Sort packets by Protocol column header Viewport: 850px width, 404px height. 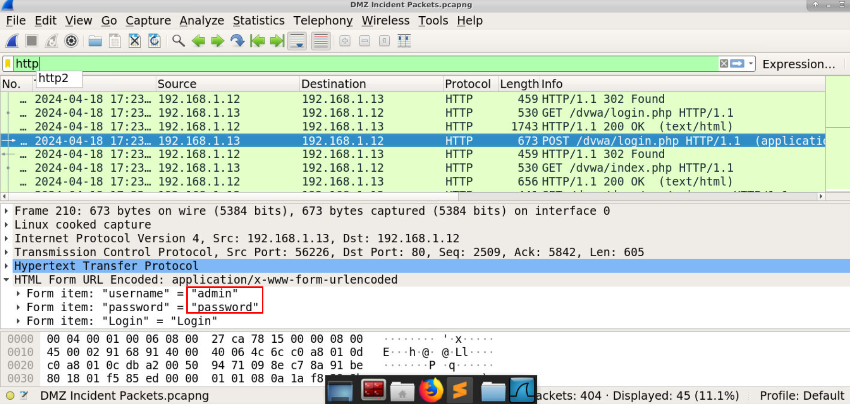[471, 84]
